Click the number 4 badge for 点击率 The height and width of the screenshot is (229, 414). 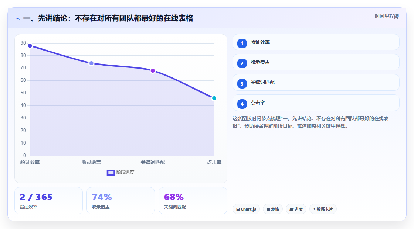pyautogui.click(x=242, y=104)
